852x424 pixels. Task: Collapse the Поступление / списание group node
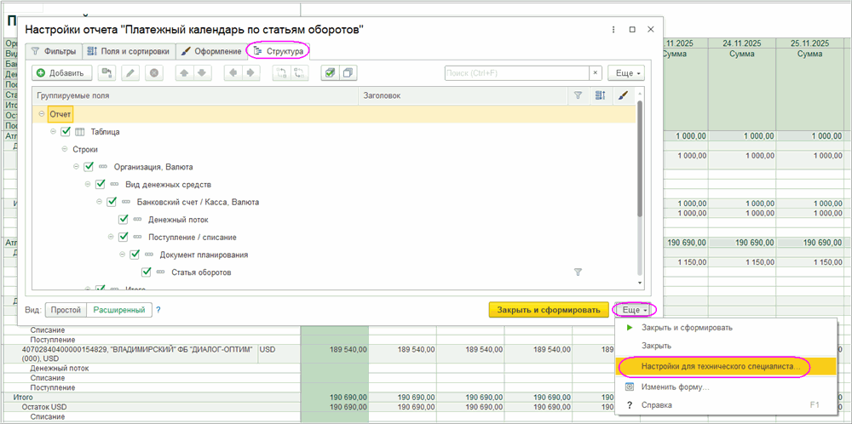click(111, 237)
